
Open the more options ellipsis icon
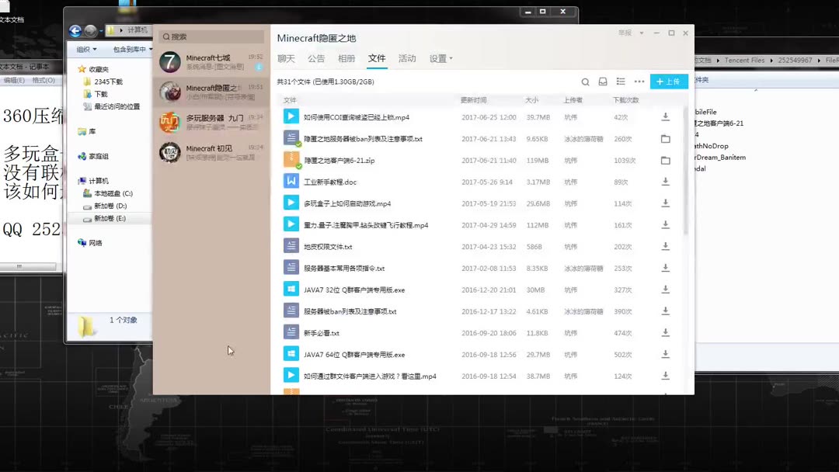[639, 82]
